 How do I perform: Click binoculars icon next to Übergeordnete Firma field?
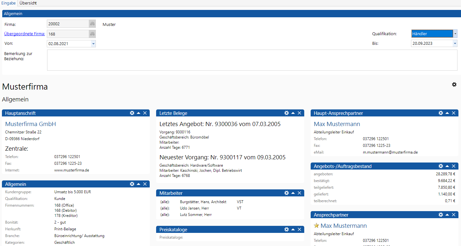point(92,34)
